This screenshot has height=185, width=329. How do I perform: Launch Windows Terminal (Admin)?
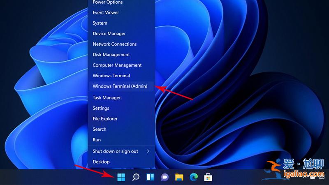coord(121,86)
